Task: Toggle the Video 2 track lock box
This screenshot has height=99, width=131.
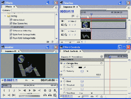Action: click(x=65, y=21)
